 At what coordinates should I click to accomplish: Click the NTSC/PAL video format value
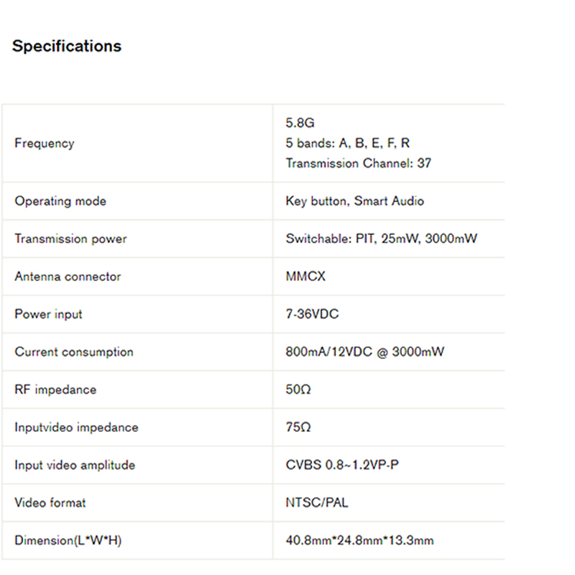tap(317, 502)
